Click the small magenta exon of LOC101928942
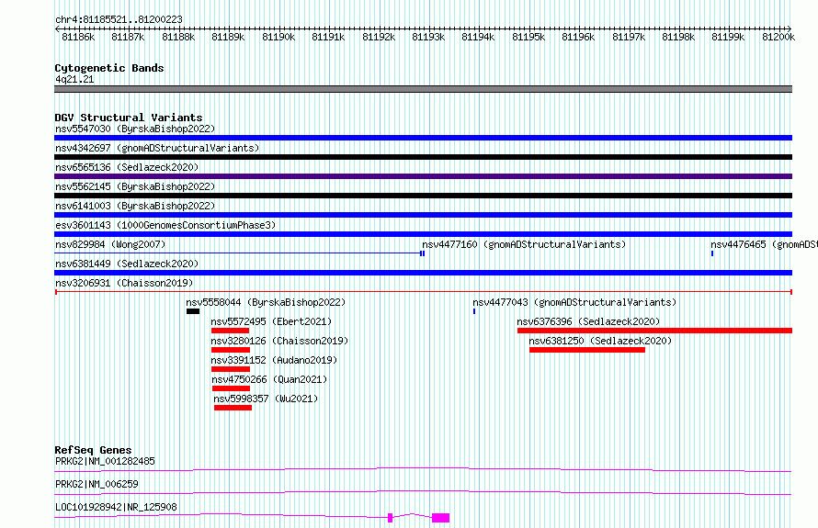818x528 pixels. 391,518
